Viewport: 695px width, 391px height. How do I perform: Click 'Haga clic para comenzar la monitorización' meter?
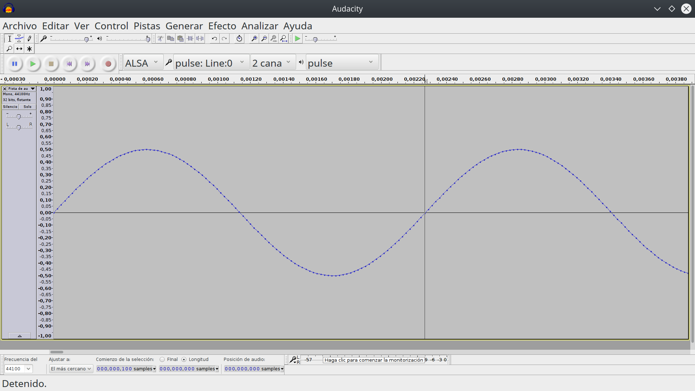[x=374, y=360]
